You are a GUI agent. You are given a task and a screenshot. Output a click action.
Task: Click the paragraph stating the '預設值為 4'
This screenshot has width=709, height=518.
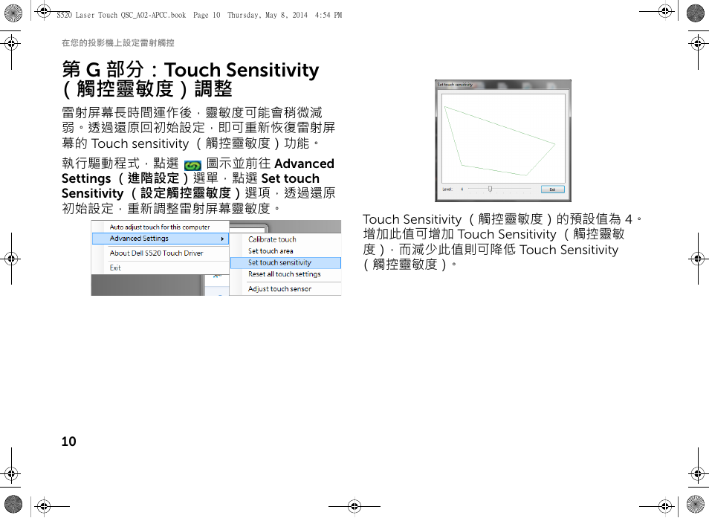503,242
